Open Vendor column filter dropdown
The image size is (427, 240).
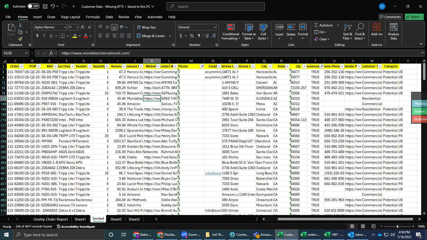(x=90, y=66)
